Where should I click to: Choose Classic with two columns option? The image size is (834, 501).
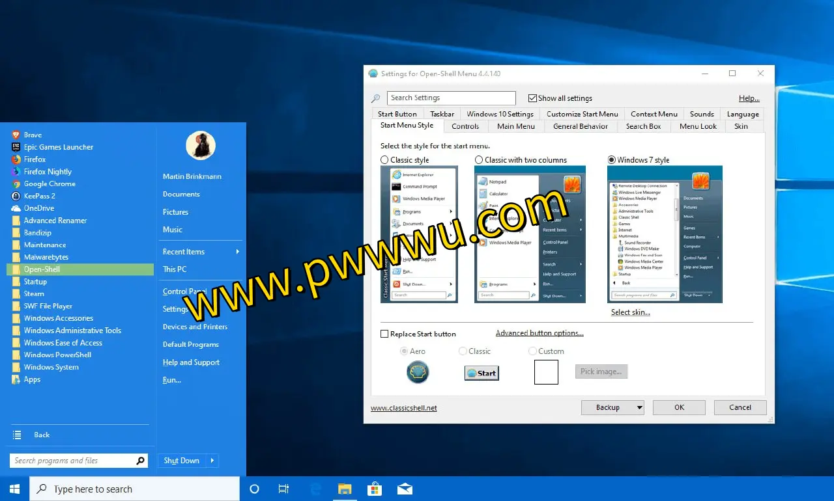[479, 160]
